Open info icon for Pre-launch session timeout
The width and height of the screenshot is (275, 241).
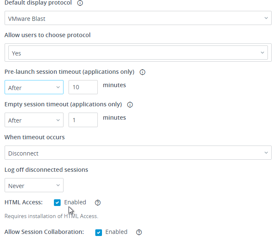pyautogui.click(x=143, y=72)
